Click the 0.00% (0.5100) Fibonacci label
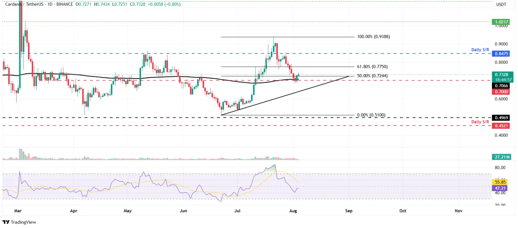Image resolution: width=518 pixels, height=228 pixels. coord(371,115)
